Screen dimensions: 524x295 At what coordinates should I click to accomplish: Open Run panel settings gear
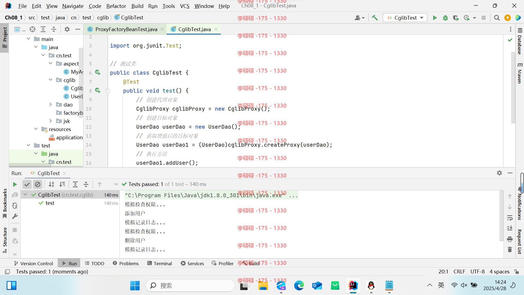(x=499, y=173)
